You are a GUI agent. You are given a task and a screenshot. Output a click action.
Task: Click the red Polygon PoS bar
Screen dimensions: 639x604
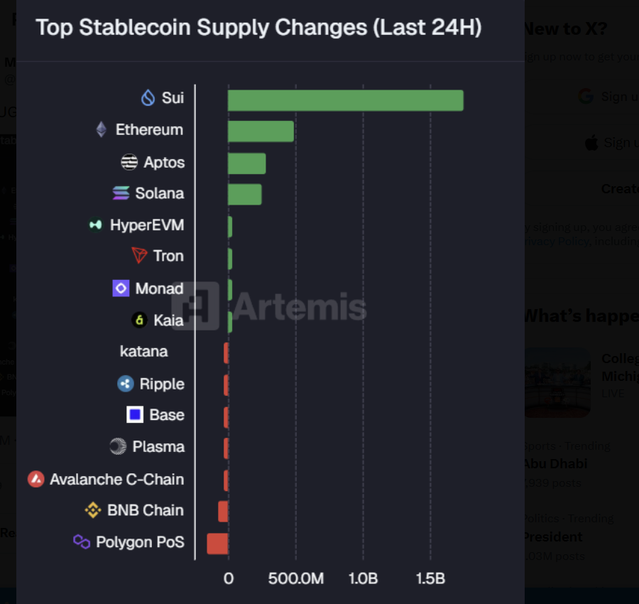point(218,544)
